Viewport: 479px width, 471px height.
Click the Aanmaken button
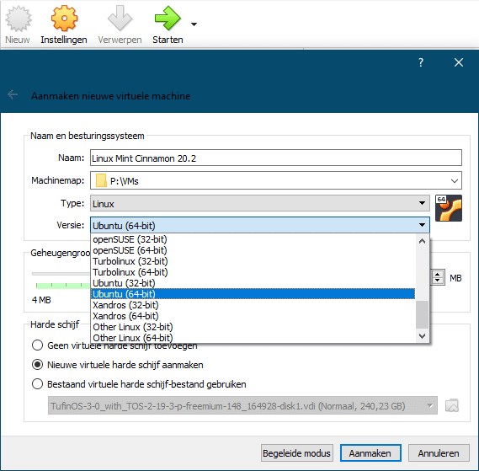click(370, 453)
